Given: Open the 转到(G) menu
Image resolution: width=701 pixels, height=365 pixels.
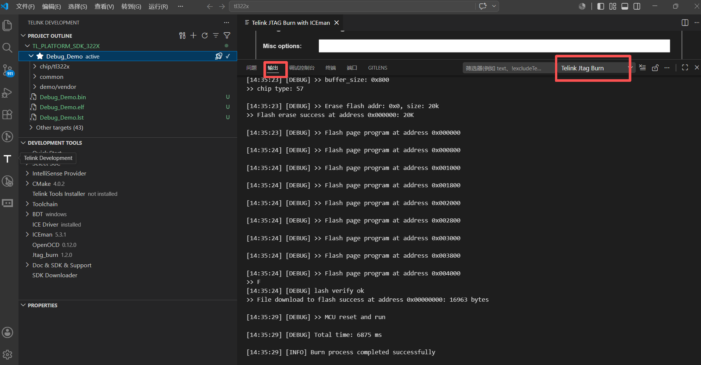Looking at the screenshot, I should 131,6.
